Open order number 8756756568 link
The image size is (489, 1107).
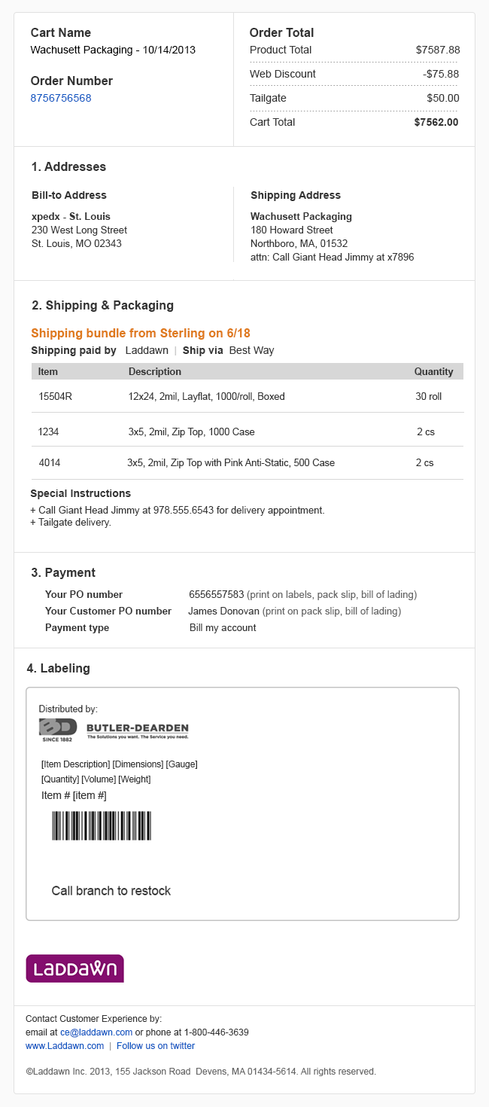61,98
